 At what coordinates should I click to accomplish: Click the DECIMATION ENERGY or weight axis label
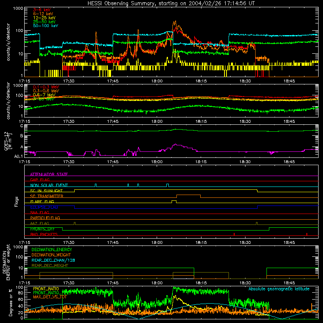click(6, 262)
